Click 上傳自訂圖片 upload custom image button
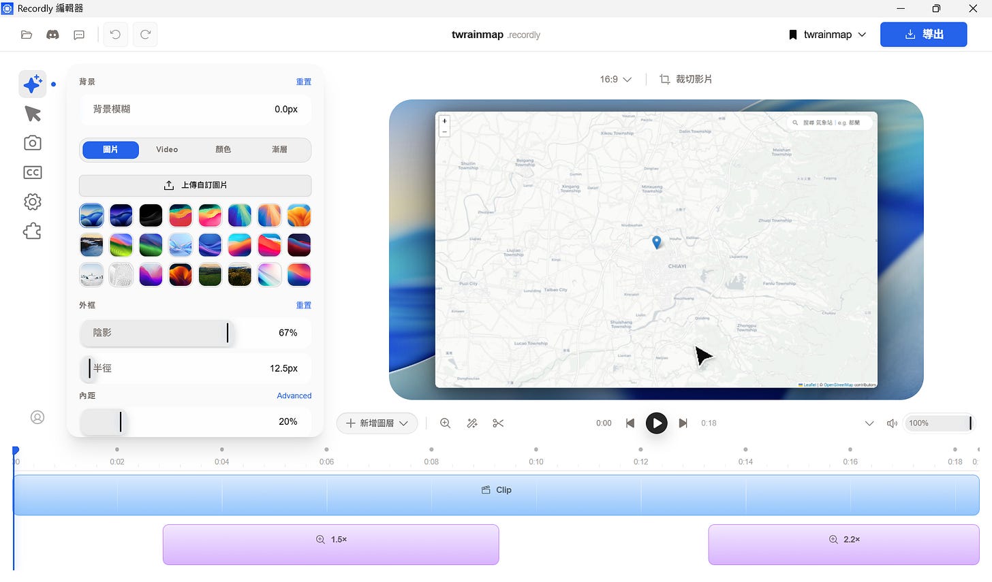 [196, 185]
